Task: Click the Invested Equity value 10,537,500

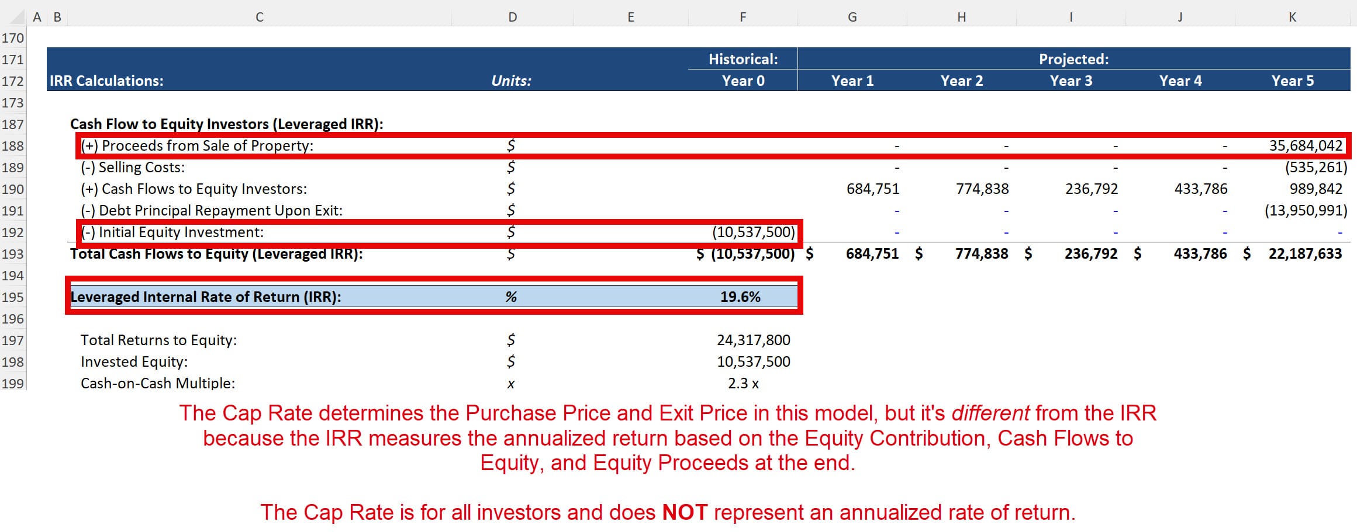Action: (x=754, y=361)
